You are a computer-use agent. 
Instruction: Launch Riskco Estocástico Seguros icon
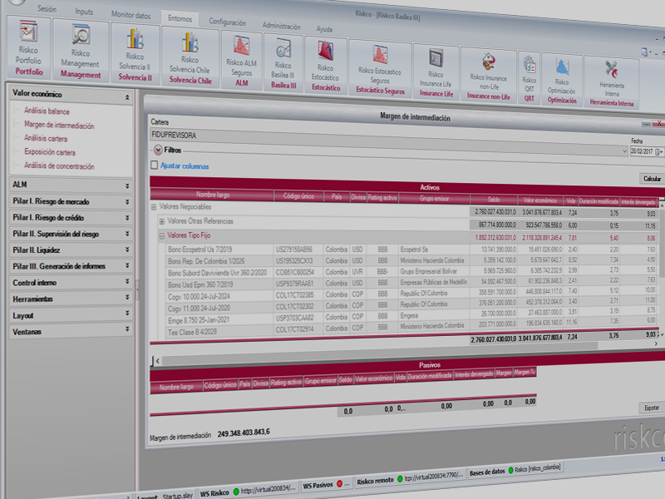tap(380, 54)
